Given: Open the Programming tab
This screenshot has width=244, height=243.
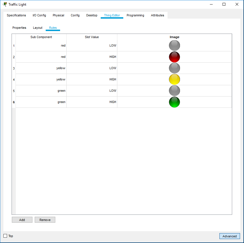Looking at the screenshot, I should point(135,15).
